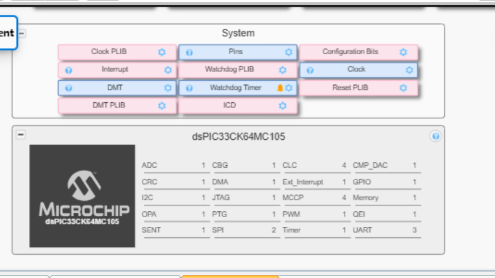
Task: Click the Memory peripheral entry
Action: point(386,198)
